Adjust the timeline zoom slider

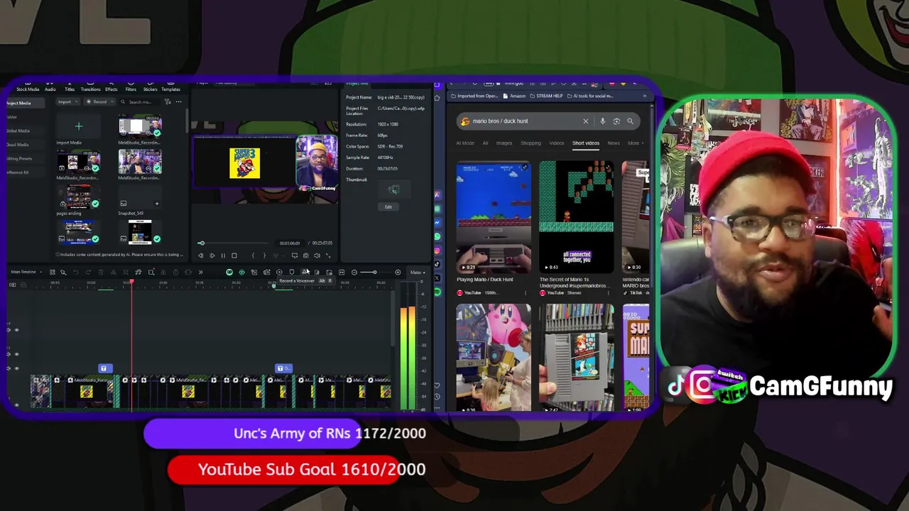point(376,272)
